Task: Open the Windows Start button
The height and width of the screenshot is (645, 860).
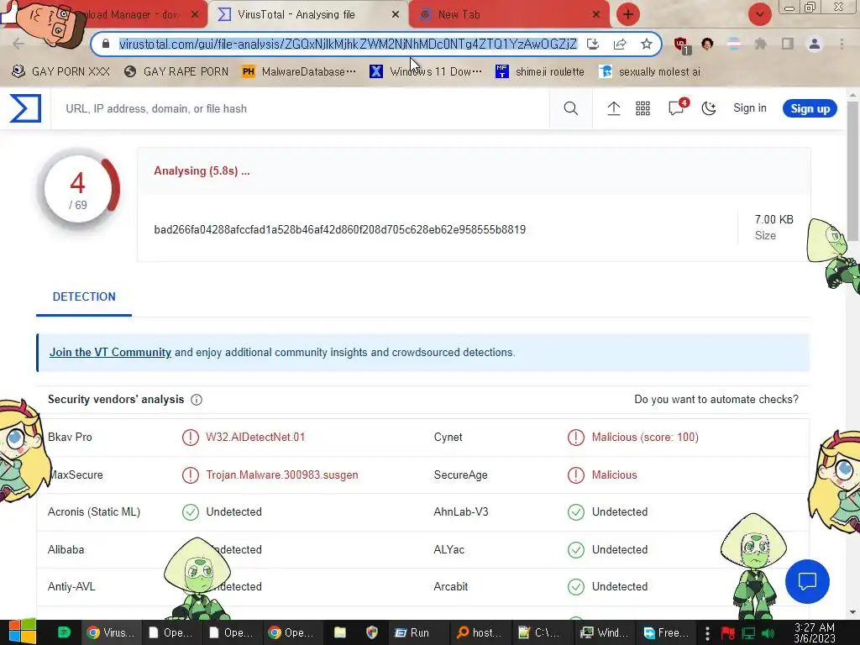Action: coord(22,632)
